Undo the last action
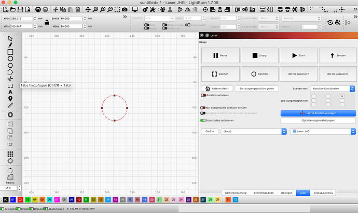Screen dimensions: 358x213 38,9
